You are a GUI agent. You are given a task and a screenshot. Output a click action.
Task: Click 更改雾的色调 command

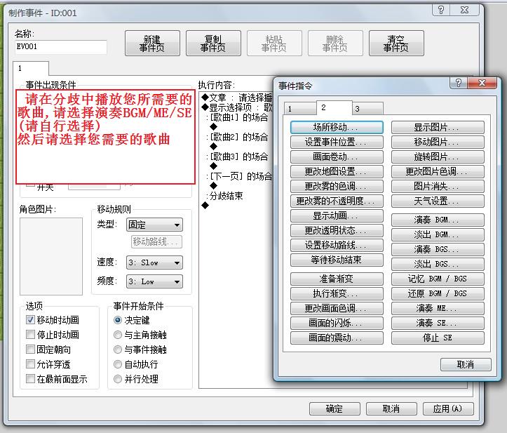[x=337, y=187]
